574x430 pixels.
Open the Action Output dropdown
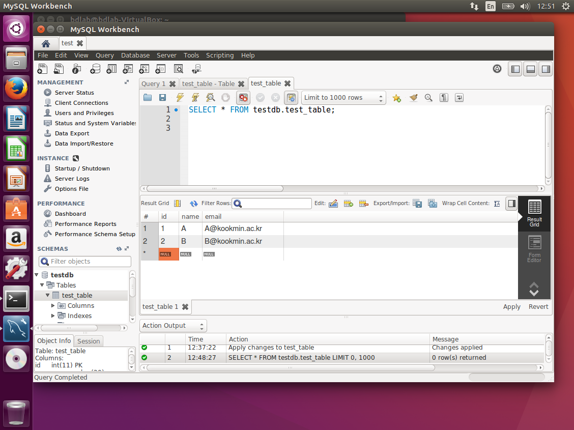[x=173, y=325]
